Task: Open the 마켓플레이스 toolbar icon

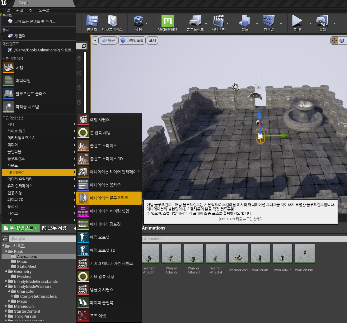Action: pyautogui.click(x=112, y=23)
